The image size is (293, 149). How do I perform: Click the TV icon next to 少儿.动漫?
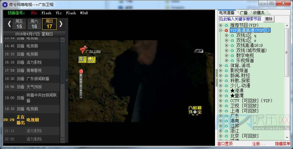pyautogui.click(x=226, y=86)
